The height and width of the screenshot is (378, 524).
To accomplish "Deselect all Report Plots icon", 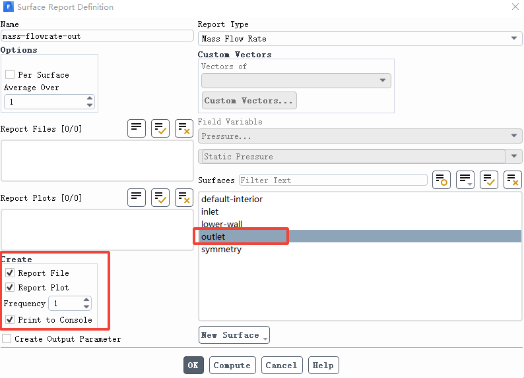I will 184,198.
